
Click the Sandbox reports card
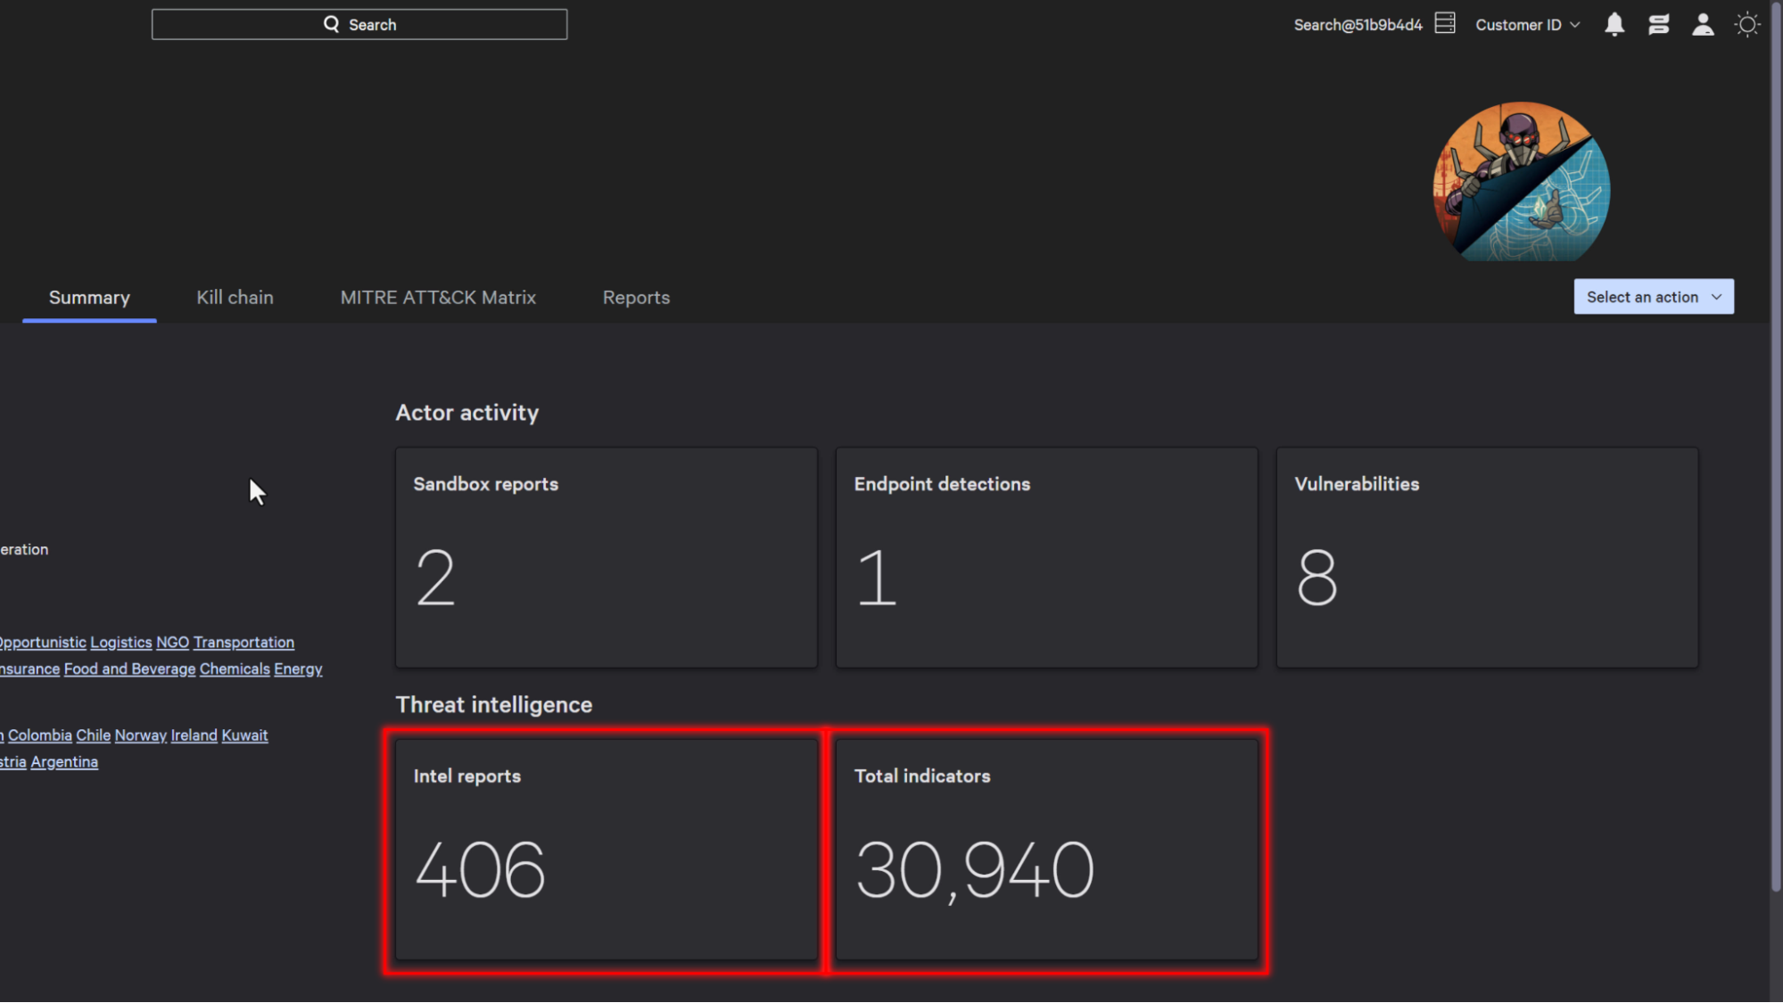point(606,557)
